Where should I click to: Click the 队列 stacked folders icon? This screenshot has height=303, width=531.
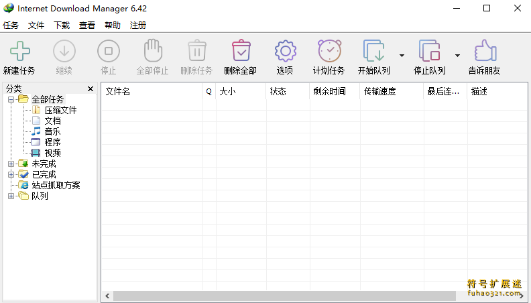coord(23,196)
